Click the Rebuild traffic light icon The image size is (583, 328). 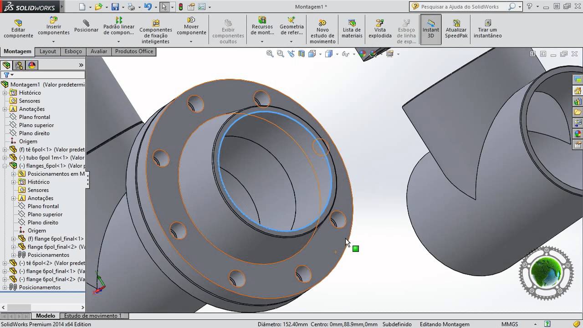pyautogui.click(x=181, y=7)
